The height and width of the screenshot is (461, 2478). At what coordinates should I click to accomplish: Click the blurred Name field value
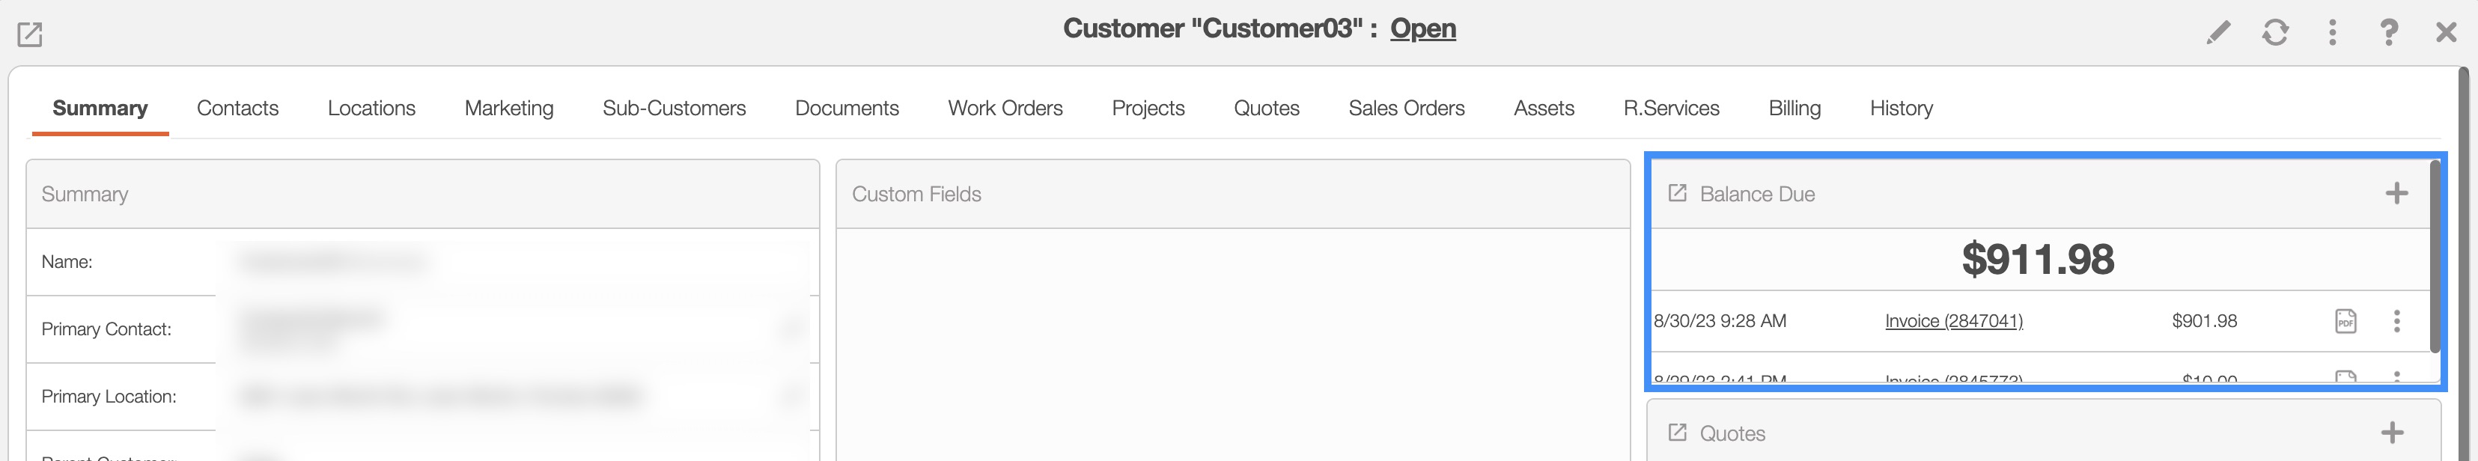pos(333,262)
